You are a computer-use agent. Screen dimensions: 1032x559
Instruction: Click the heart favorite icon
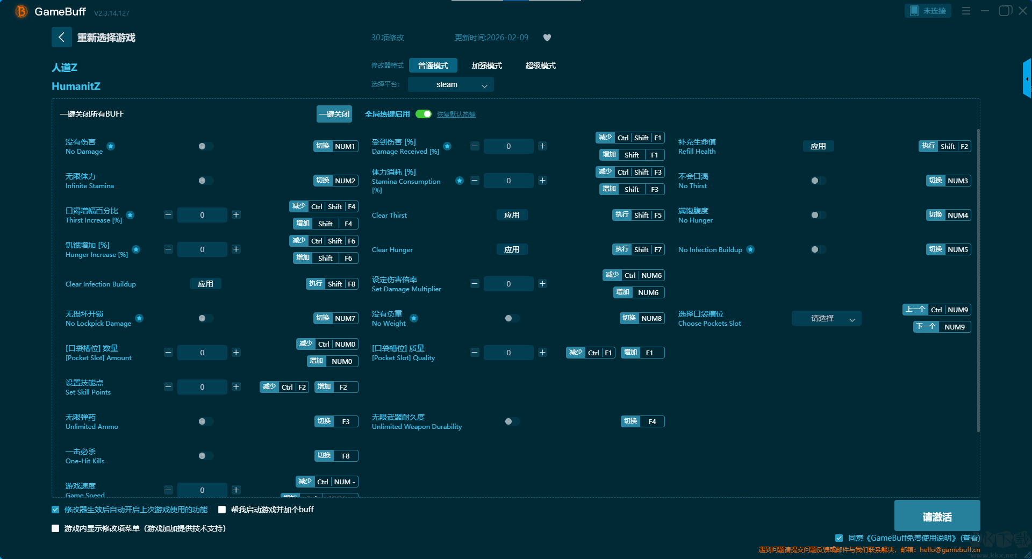[x=547, y=38]
